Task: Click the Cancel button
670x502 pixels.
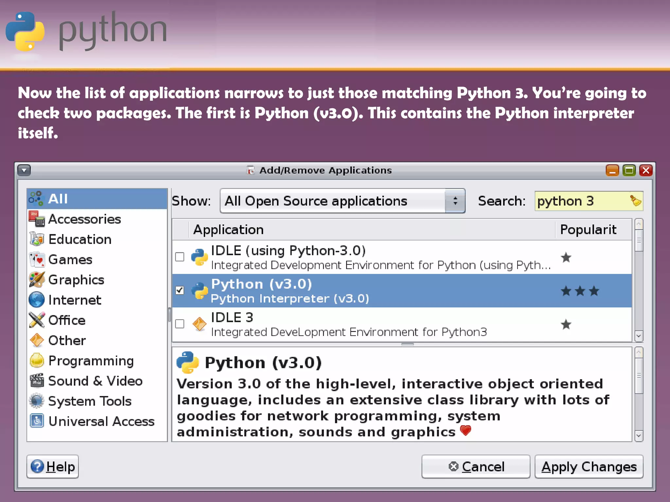Action: pos(476,466)
